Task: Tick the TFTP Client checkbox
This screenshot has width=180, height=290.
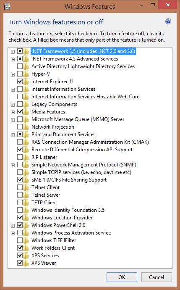Action: coord(20,202)
